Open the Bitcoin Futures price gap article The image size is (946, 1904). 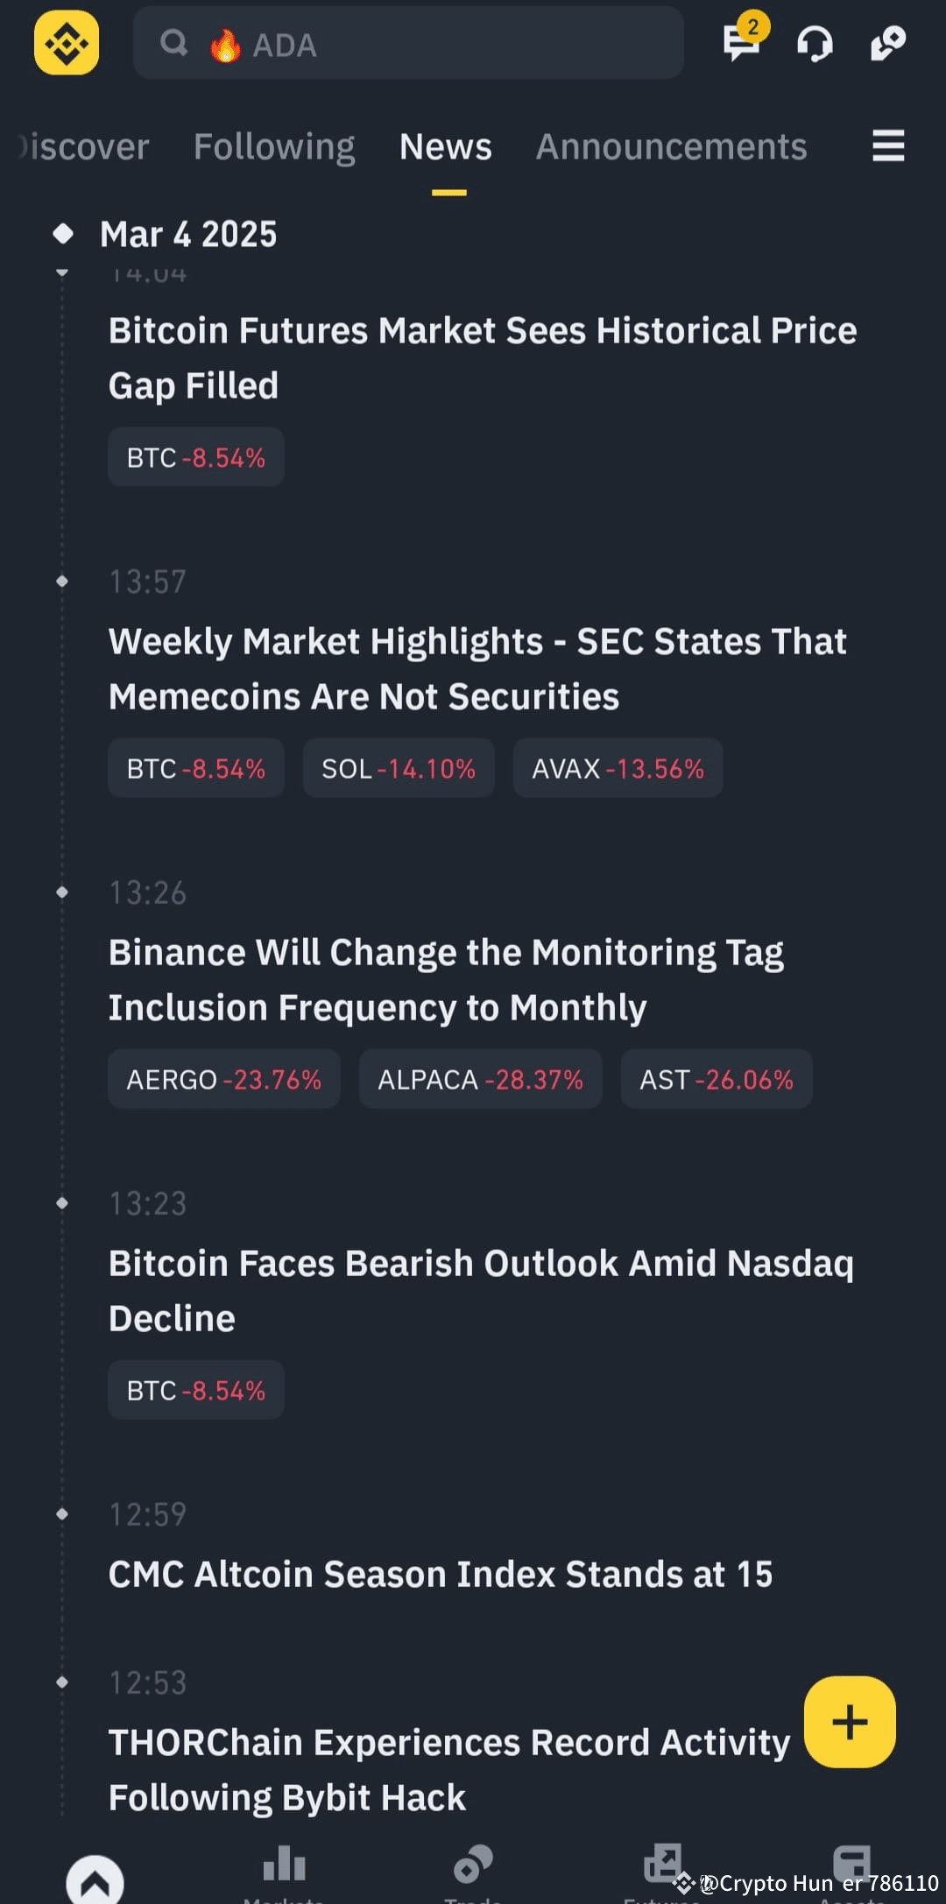pyautogui.click(x=482, y=357)
